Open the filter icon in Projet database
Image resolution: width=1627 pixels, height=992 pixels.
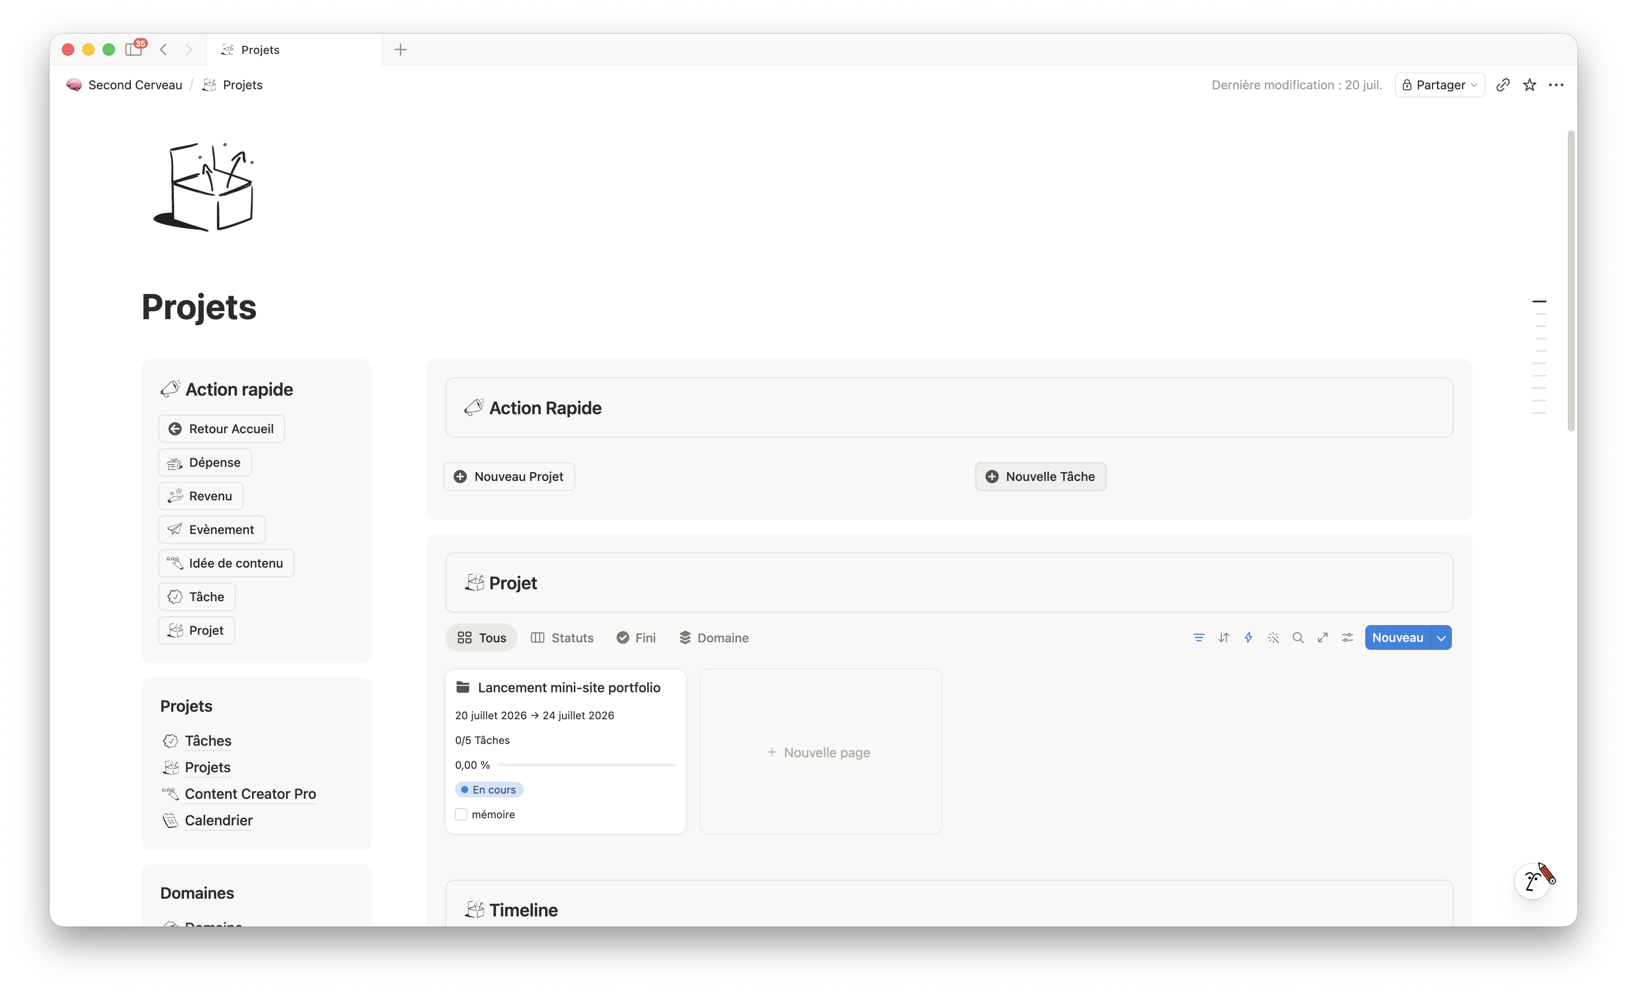tap(1199, 637)
